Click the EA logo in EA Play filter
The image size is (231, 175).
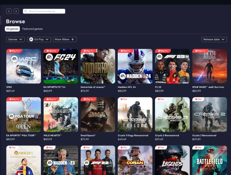[31, 39]
